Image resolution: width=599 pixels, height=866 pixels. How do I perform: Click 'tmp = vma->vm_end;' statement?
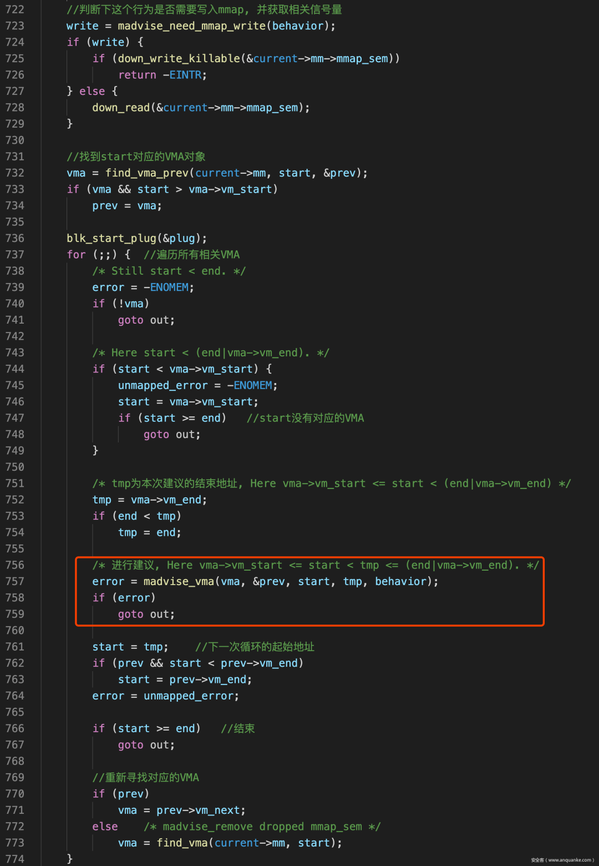tap(150, 500)
